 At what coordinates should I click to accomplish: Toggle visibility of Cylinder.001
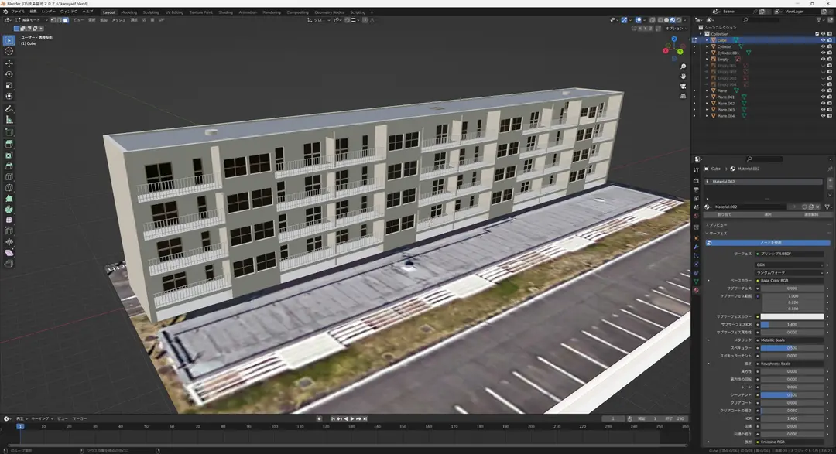(x=823, y=53)
